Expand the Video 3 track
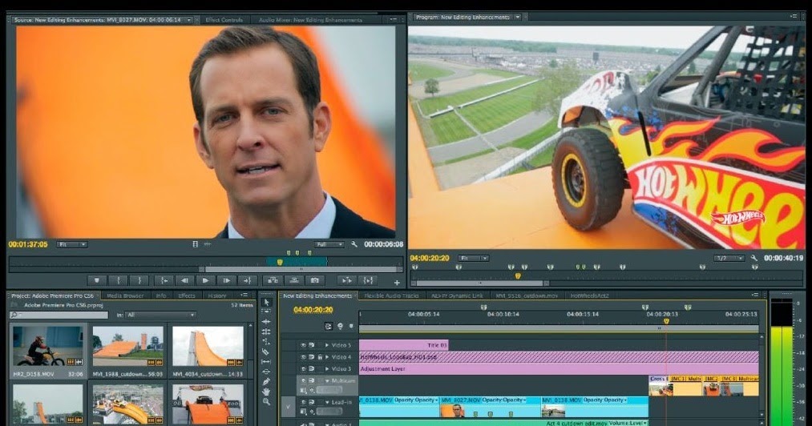 327,368
